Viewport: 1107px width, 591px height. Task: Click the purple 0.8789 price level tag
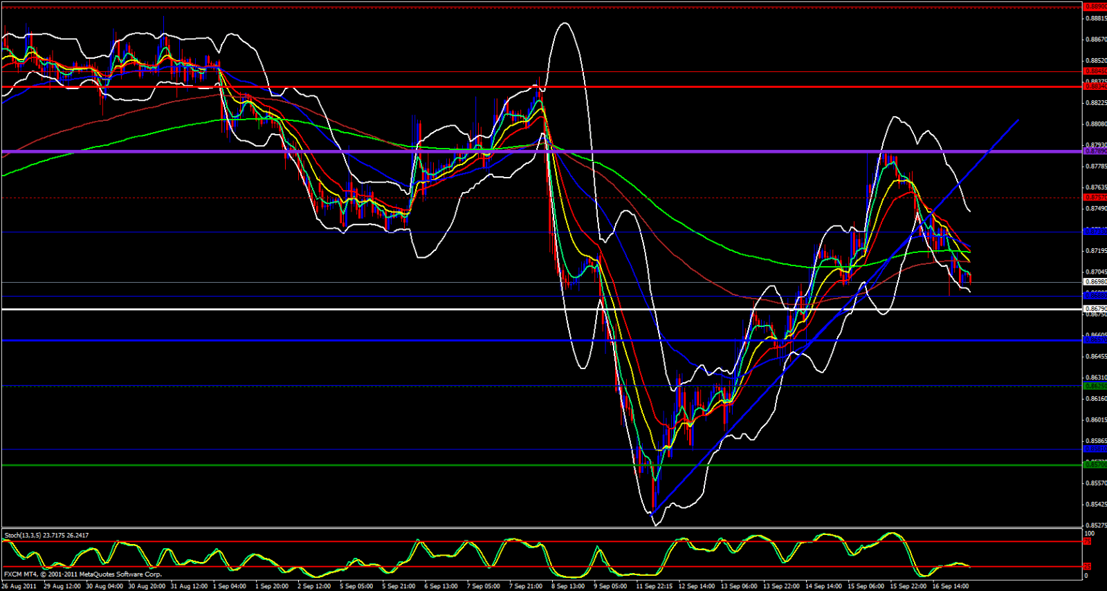tap(1095, 151)
